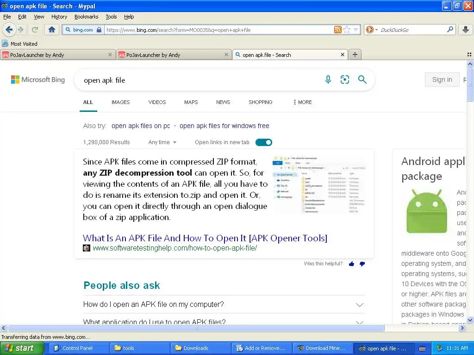Open the Tools menu
Image resolution: width=474 pixels, height=355 pixels.
[111, 17]
